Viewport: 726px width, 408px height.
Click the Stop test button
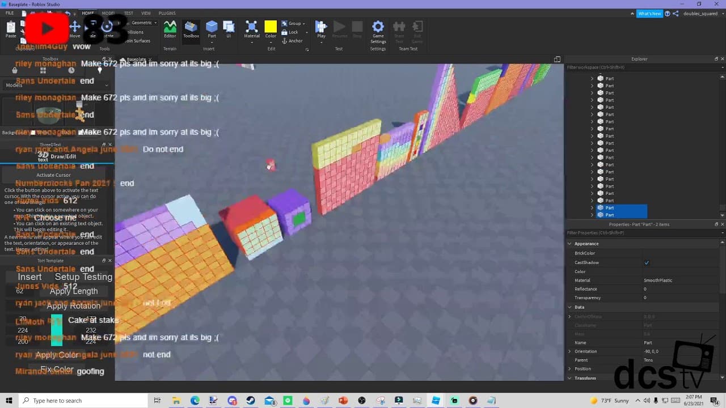tap(357, 29)
